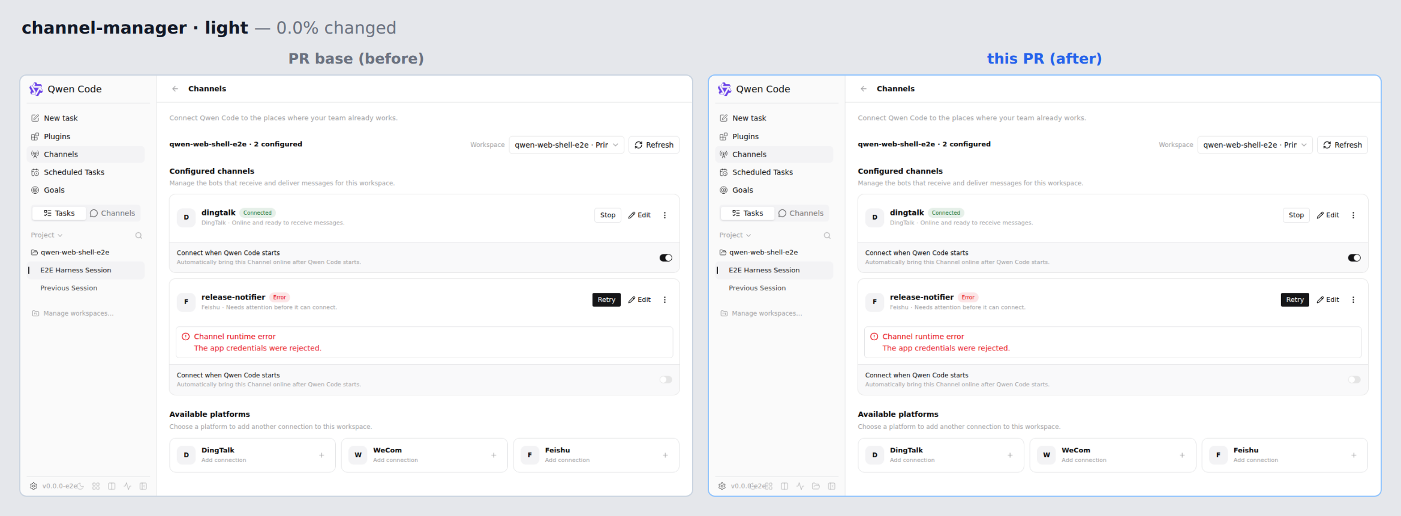Open dingtalk more options menu in before panel
The height and width of the screenshot is (516, 1401).
[x=665, y=215]
